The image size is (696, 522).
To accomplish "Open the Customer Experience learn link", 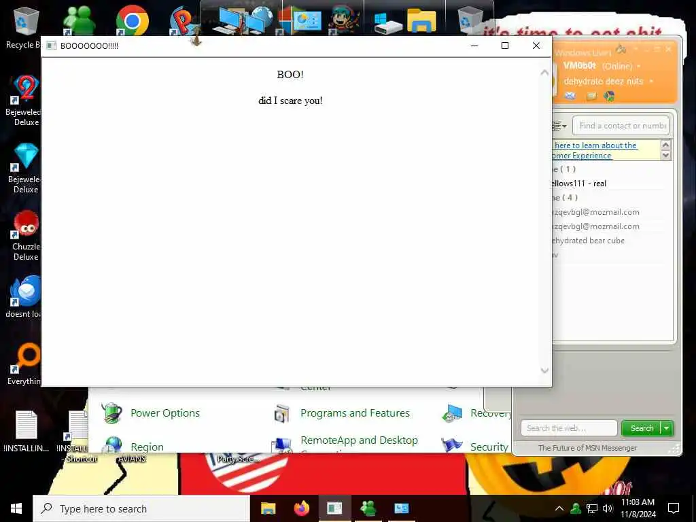I will 595,150.
